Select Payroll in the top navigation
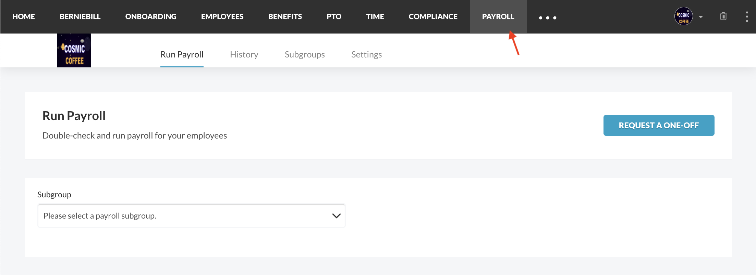 click(x=498, y=16)
